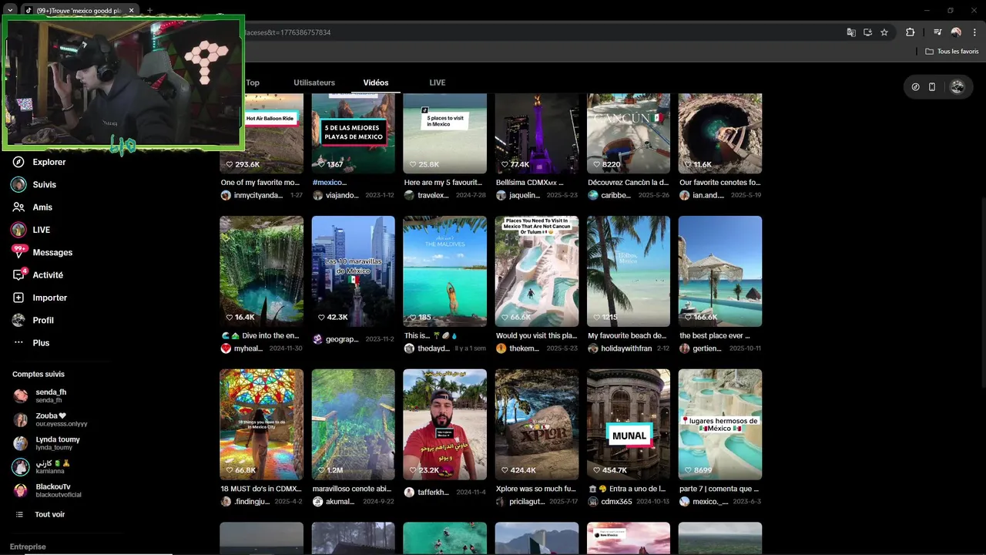Image resolution: width=986 pixels, height=555 pixels.
Task: Open a new browser tab with plus
Action: (x=149, y=10)
